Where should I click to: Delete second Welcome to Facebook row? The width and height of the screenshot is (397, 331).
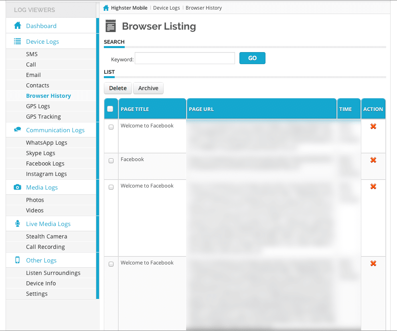coord(373,186)
